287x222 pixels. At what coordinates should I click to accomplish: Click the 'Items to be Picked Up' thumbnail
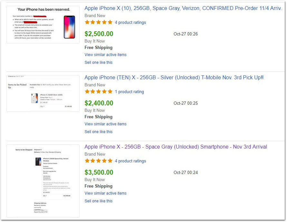click(x=43, y=93)
